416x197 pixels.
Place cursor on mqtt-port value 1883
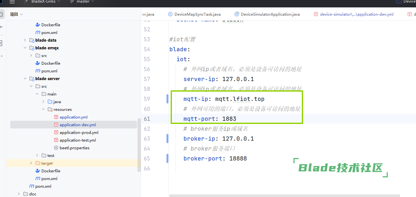point(229,119)
